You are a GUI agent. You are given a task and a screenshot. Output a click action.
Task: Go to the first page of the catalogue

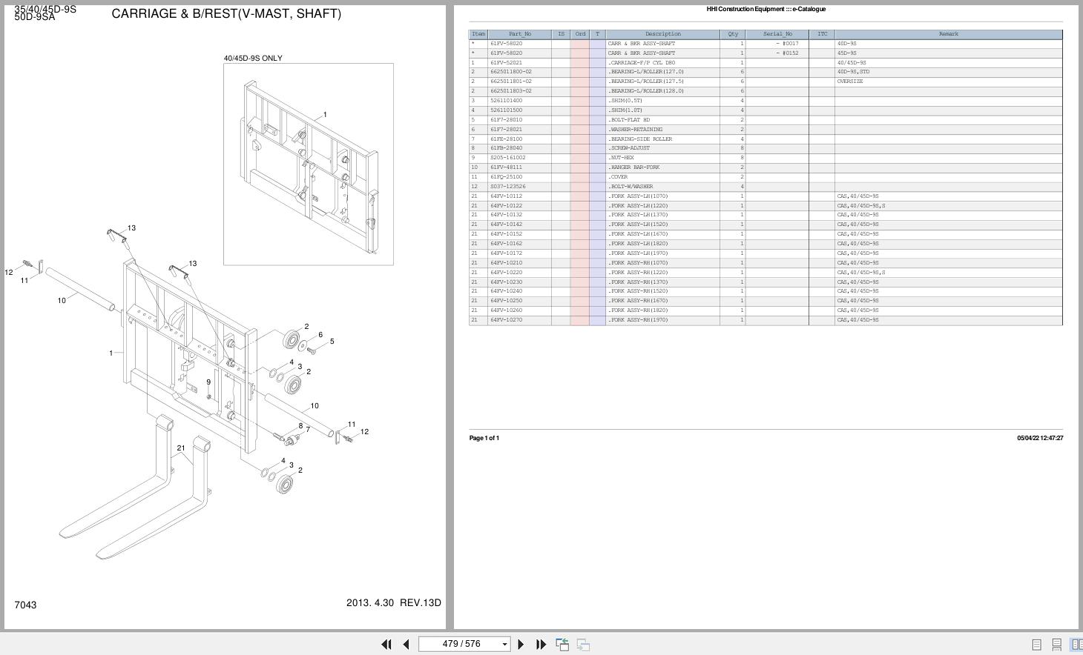tap(386, 645)
